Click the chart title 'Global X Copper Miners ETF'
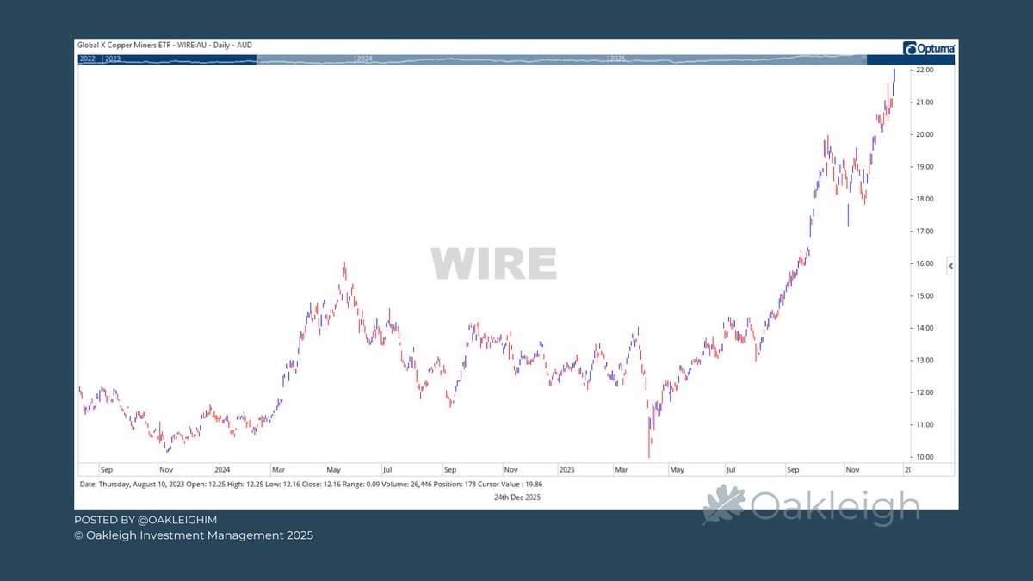 click(126, 45)
